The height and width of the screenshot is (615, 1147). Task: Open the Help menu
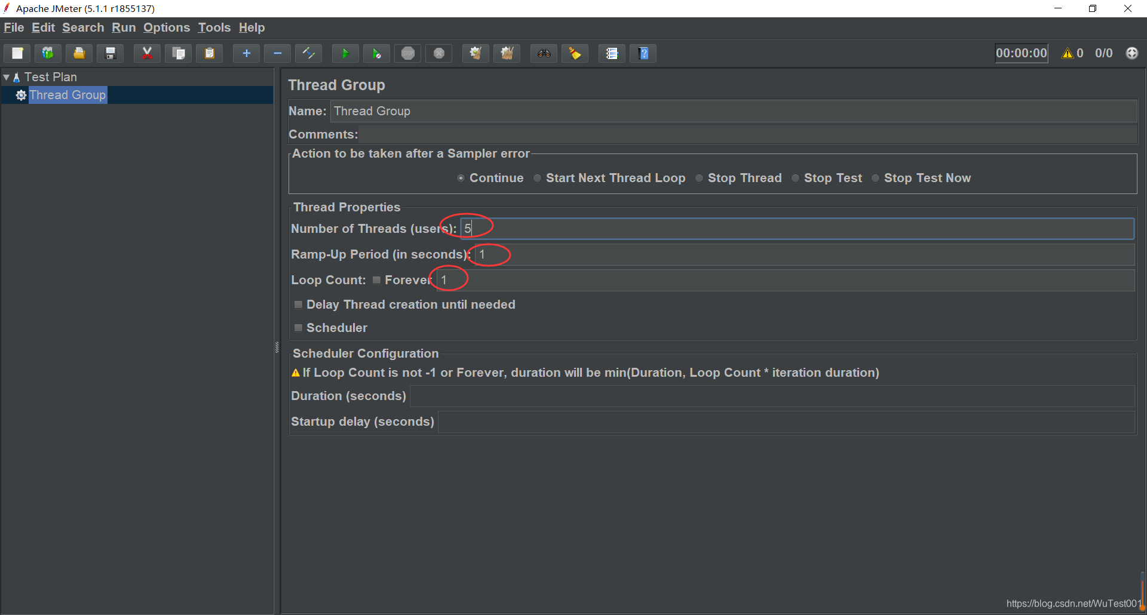point(252,27)
